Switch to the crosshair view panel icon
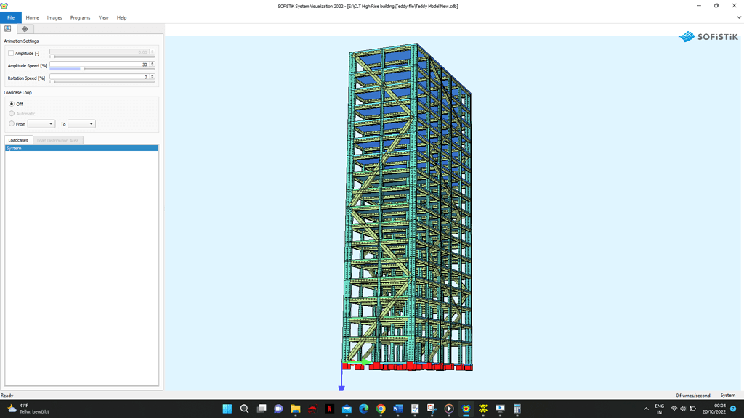 [25, 29]
